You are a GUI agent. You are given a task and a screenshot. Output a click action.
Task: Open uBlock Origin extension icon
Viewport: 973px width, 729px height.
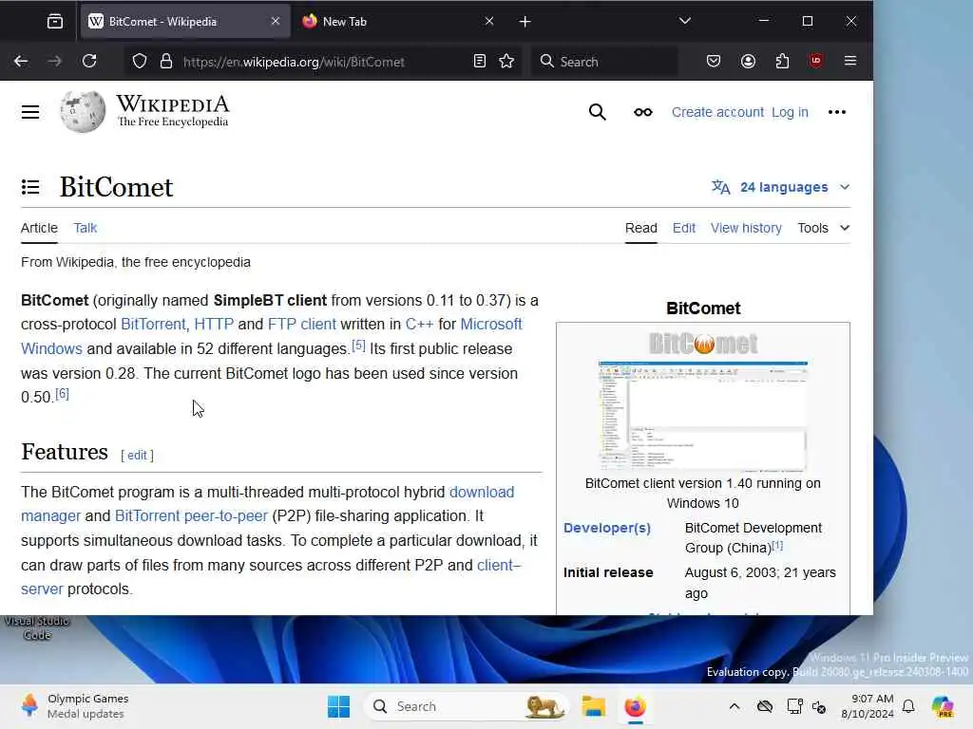pos(816,61)
